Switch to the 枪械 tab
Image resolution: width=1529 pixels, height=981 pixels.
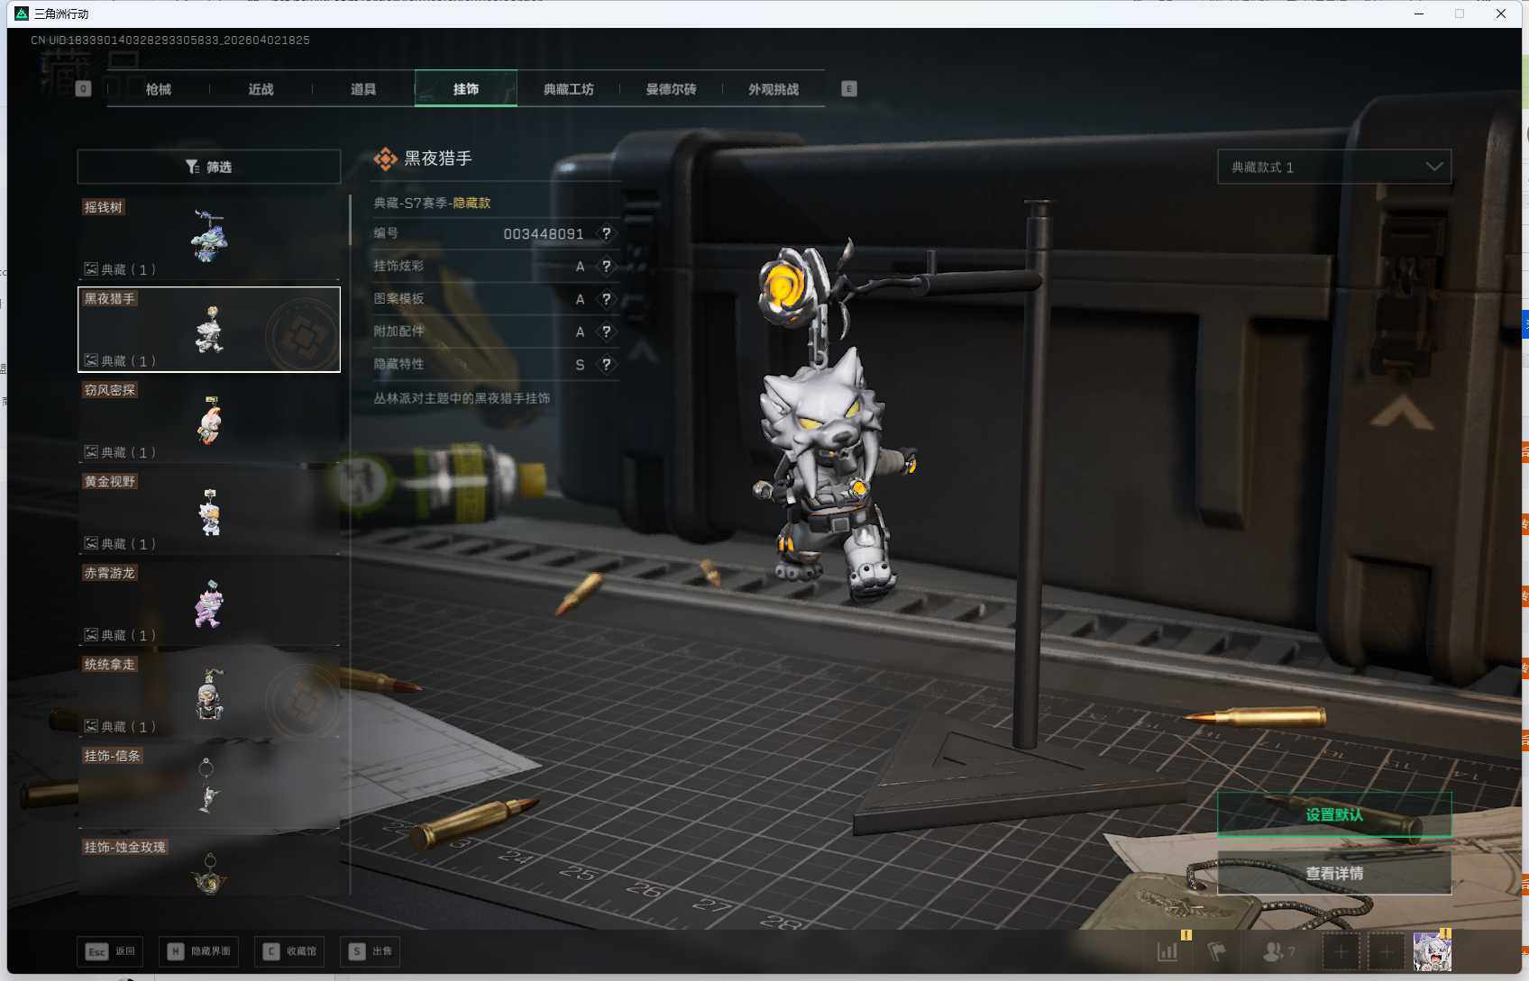pyautogui.click(x=159, y=89)
